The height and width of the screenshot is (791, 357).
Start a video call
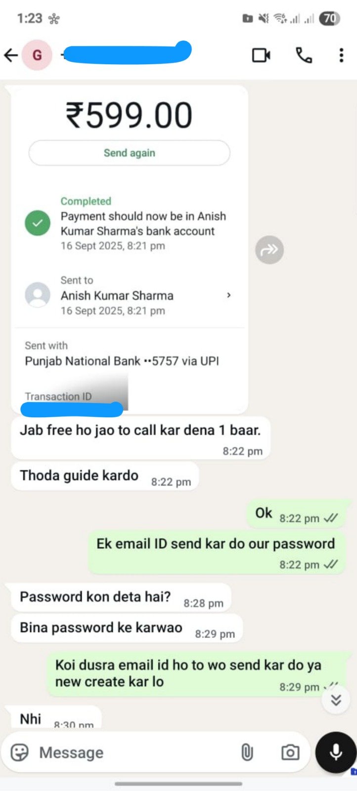pyautogui.click(x=261, y=55)
